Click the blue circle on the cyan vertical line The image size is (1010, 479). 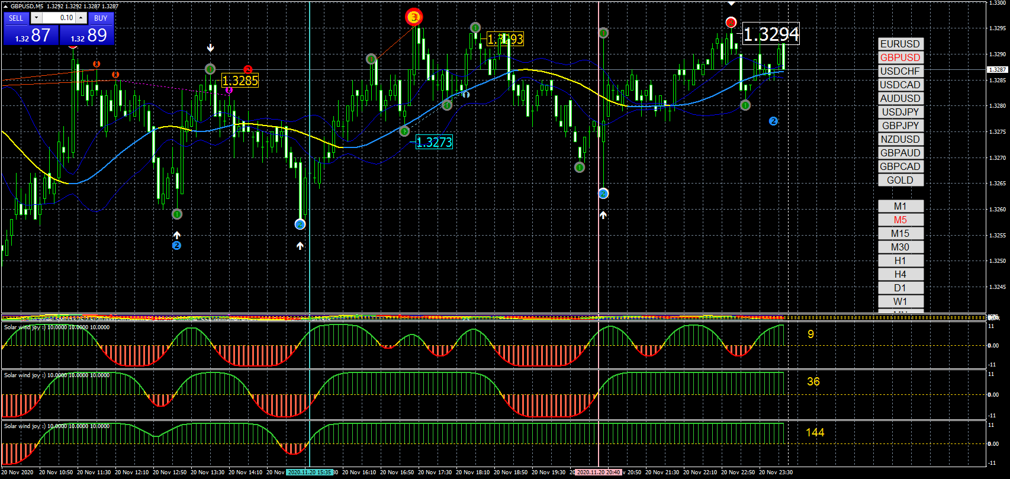point(300,224)
